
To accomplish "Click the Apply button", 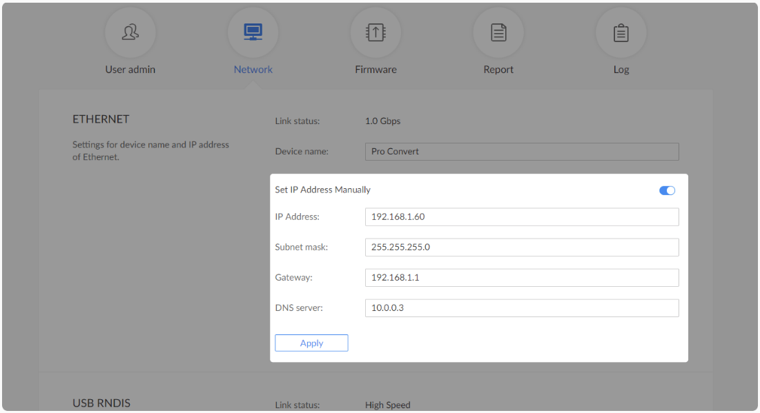I will pos(311,343).
